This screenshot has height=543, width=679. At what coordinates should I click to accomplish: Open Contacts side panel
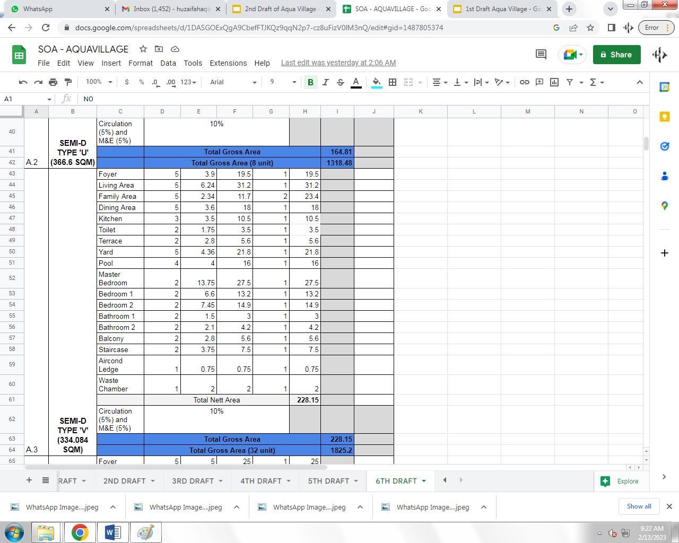pyautogui.click(x=664, y=176)
